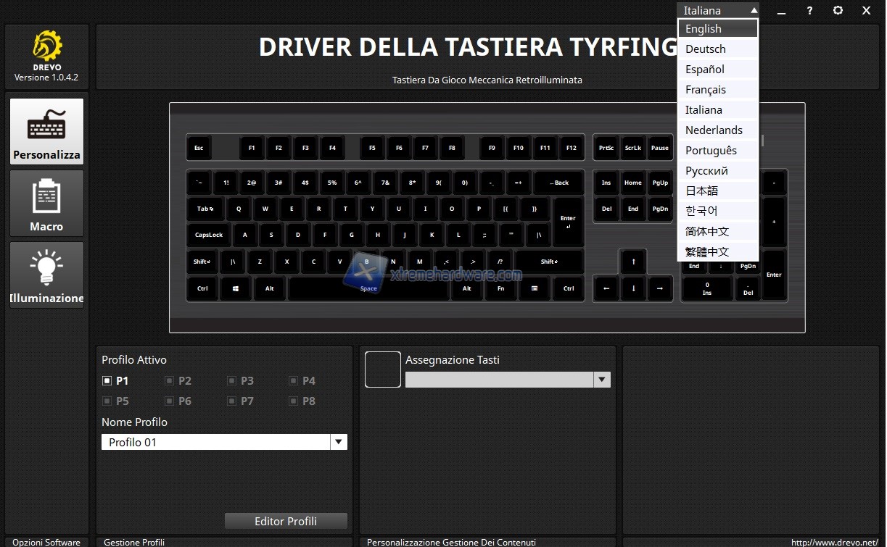Open the Personalizza keyboard section
Image resolution: width=887 pixels, height=547 pixels.
pos(46,132)
